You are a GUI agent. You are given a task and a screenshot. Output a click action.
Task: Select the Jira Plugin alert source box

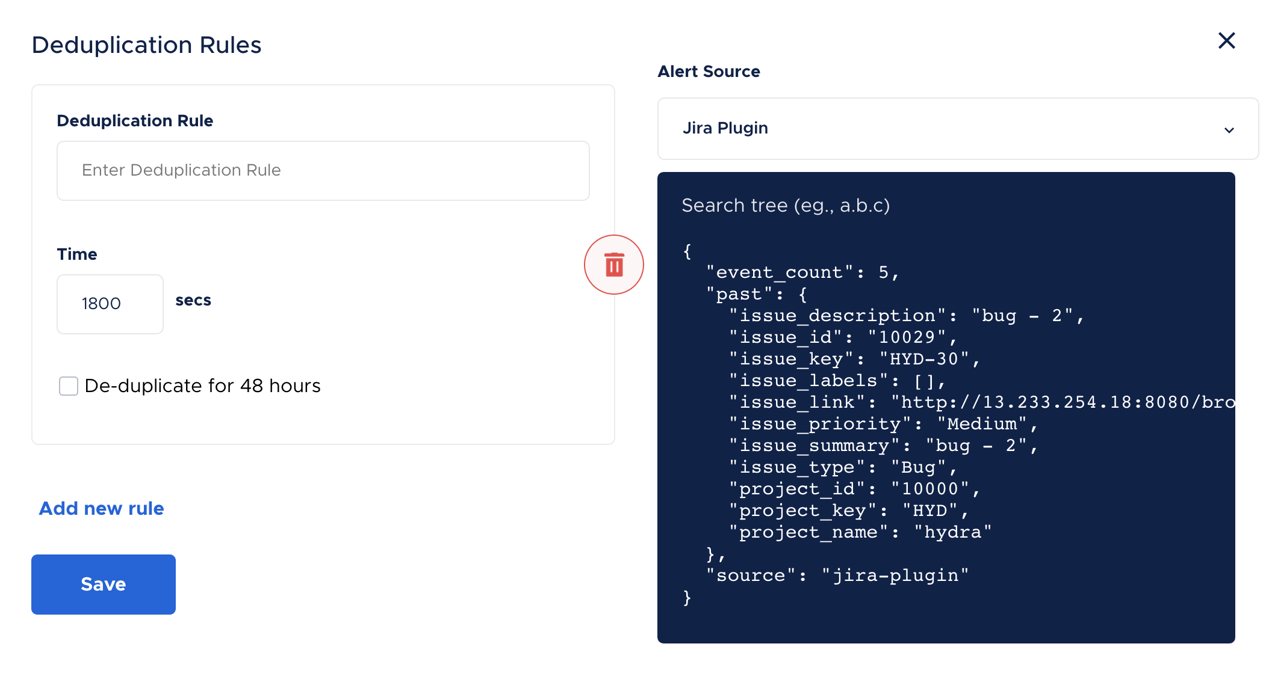957,129
